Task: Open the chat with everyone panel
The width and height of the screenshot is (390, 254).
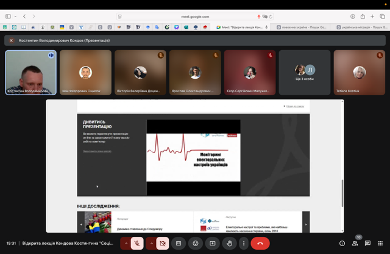Action: click(367, 243)
